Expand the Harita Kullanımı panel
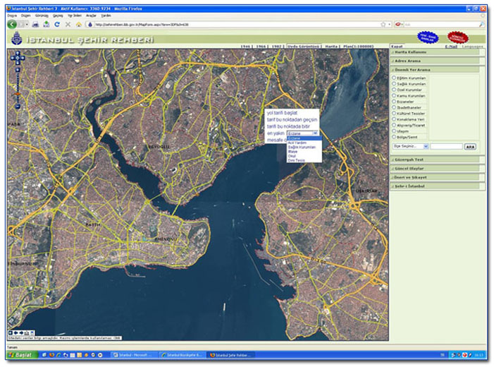Viewport: 494px width, 367px height. pyautogui.click(x=435, y=52)
